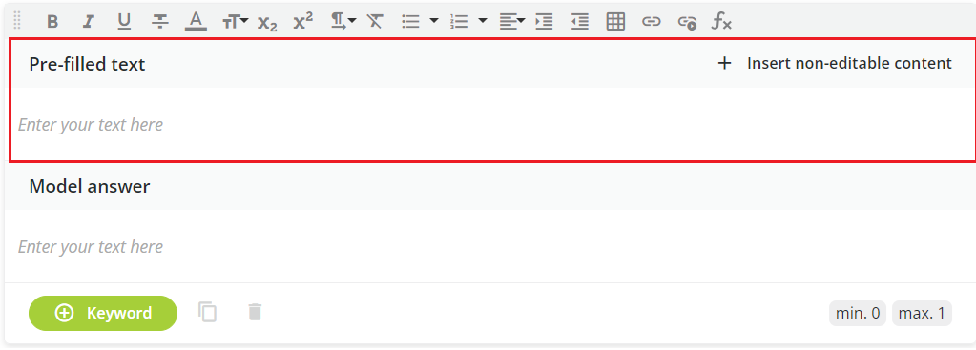Click the min. 0 badge
The height and width of the screenshot is (350, 976).
857,314
